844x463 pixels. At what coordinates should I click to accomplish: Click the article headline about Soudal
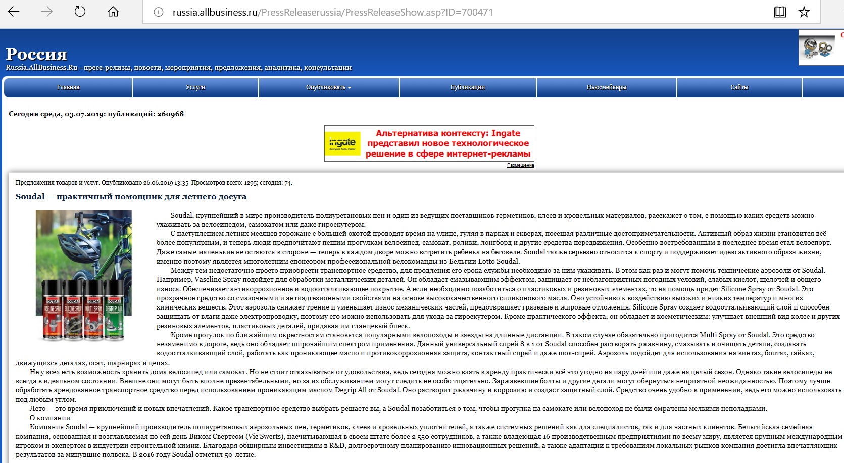(x=131, y=197)
